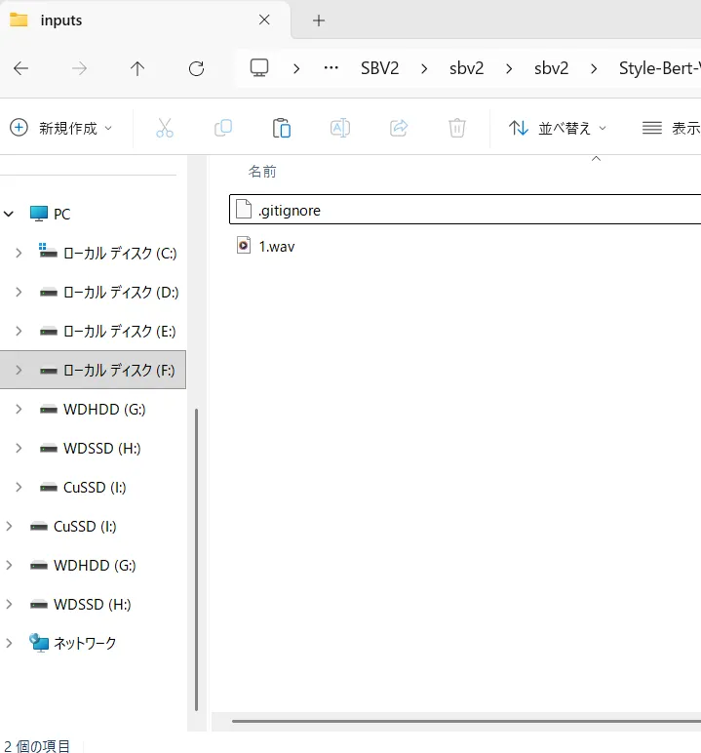This screenshot has width=701, height=753.
Task: Click the Rename icon in toolbar
Action: pyautogui.click(x=339, y=128)
